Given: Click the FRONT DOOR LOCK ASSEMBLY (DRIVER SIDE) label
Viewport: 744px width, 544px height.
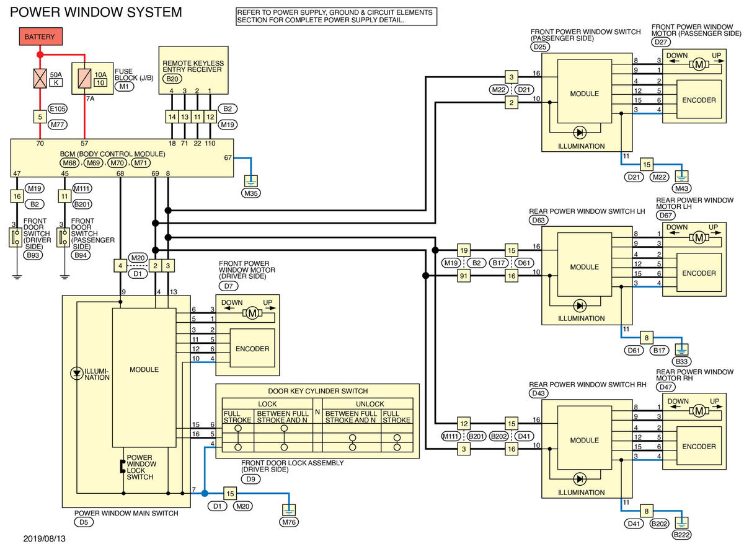Looking at the screenshot, I should [292, 466].
